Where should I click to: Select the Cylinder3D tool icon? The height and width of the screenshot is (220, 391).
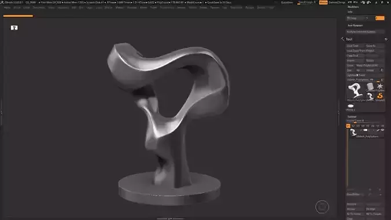point(370,87)
